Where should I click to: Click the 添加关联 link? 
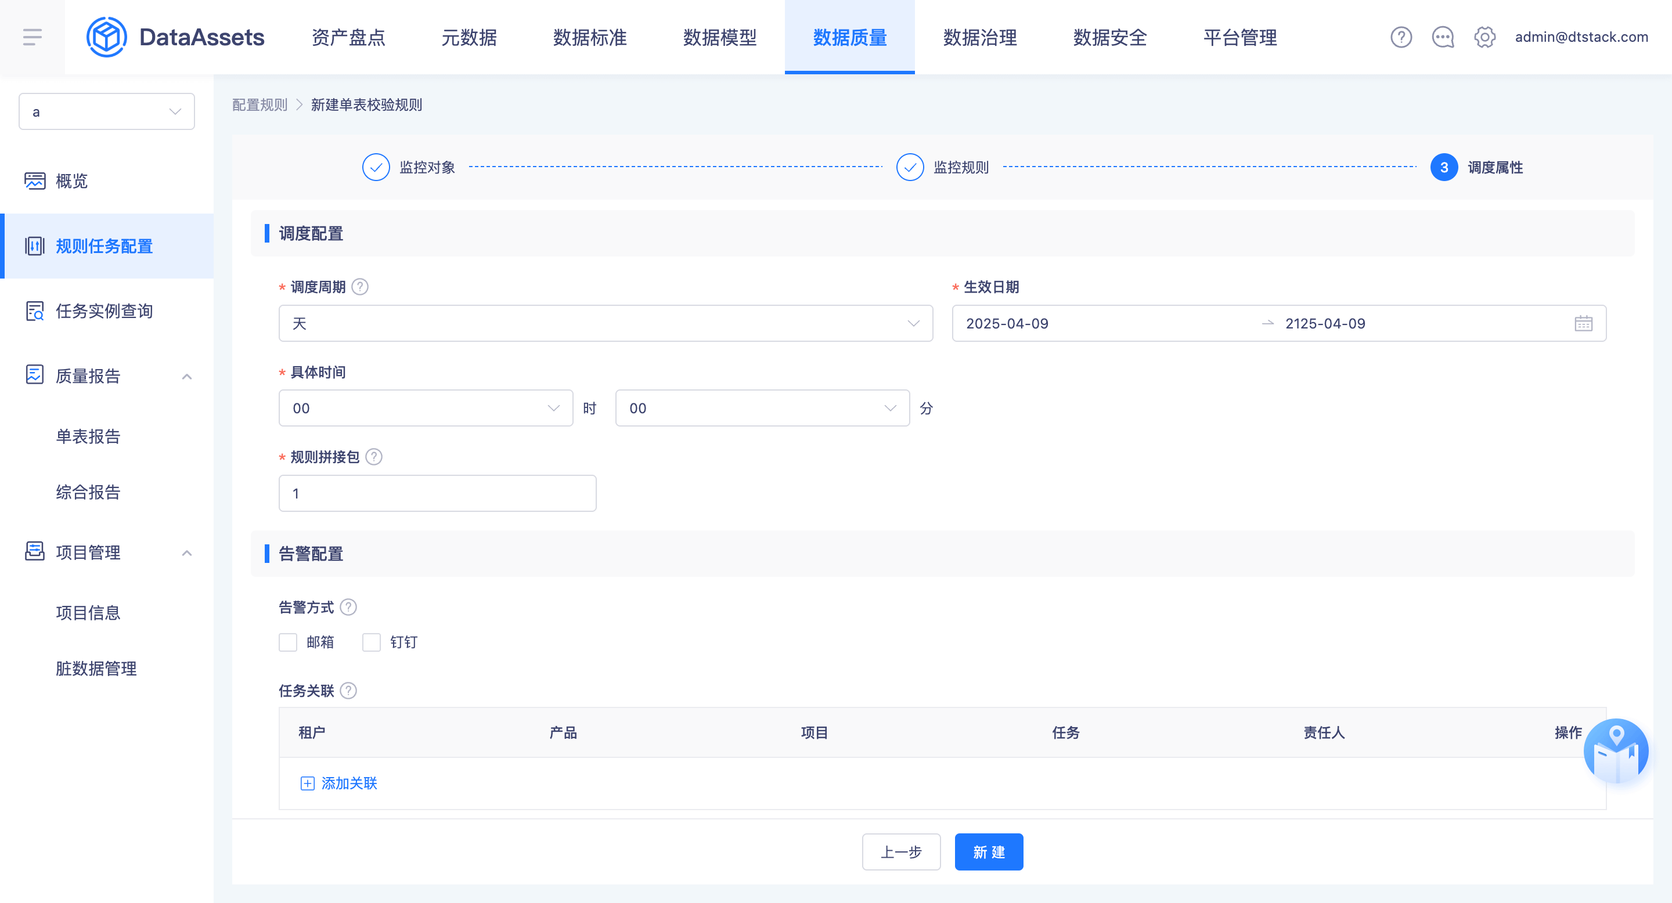tap(349, 783)
